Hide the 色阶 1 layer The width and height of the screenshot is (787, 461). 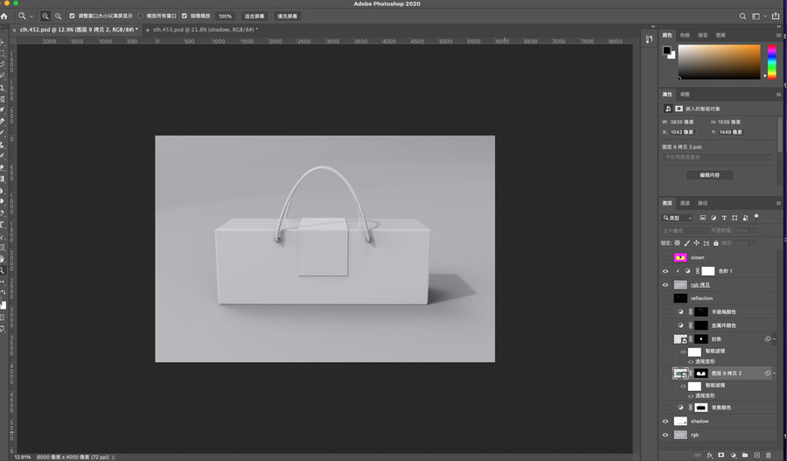[665, 271]
